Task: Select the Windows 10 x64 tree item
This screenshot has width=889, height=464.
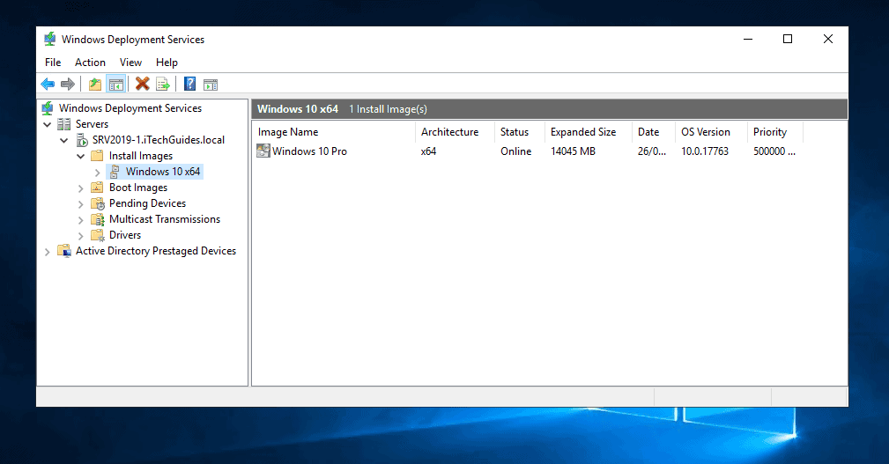Action: pos(163,172)
